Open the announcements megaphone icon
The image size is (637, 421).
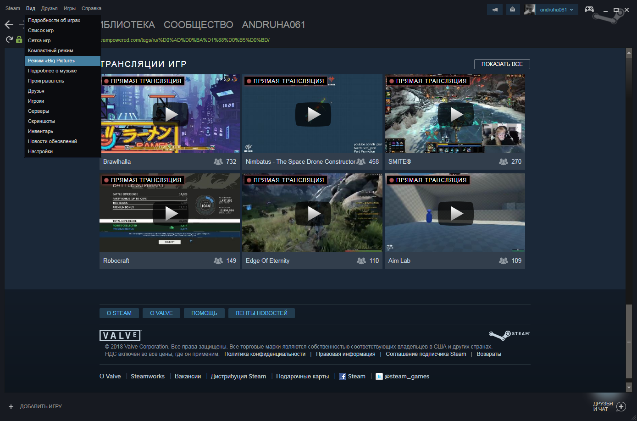495,10
